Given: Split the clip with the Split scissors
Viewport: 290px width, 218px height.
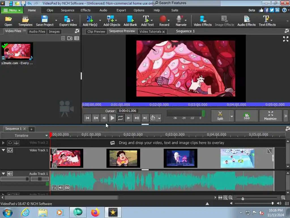Looking at the screenshot, I should (220, 116).
